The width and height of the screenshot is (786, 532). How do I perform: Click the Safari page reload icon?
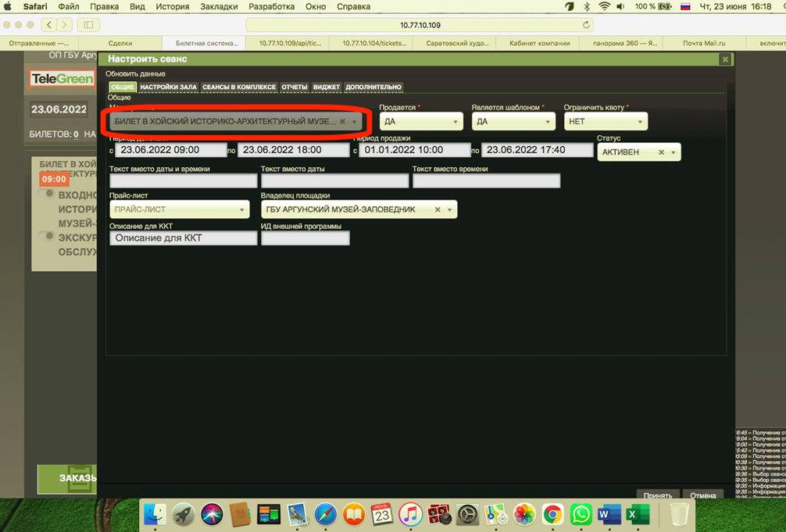[x=586, y=25]
